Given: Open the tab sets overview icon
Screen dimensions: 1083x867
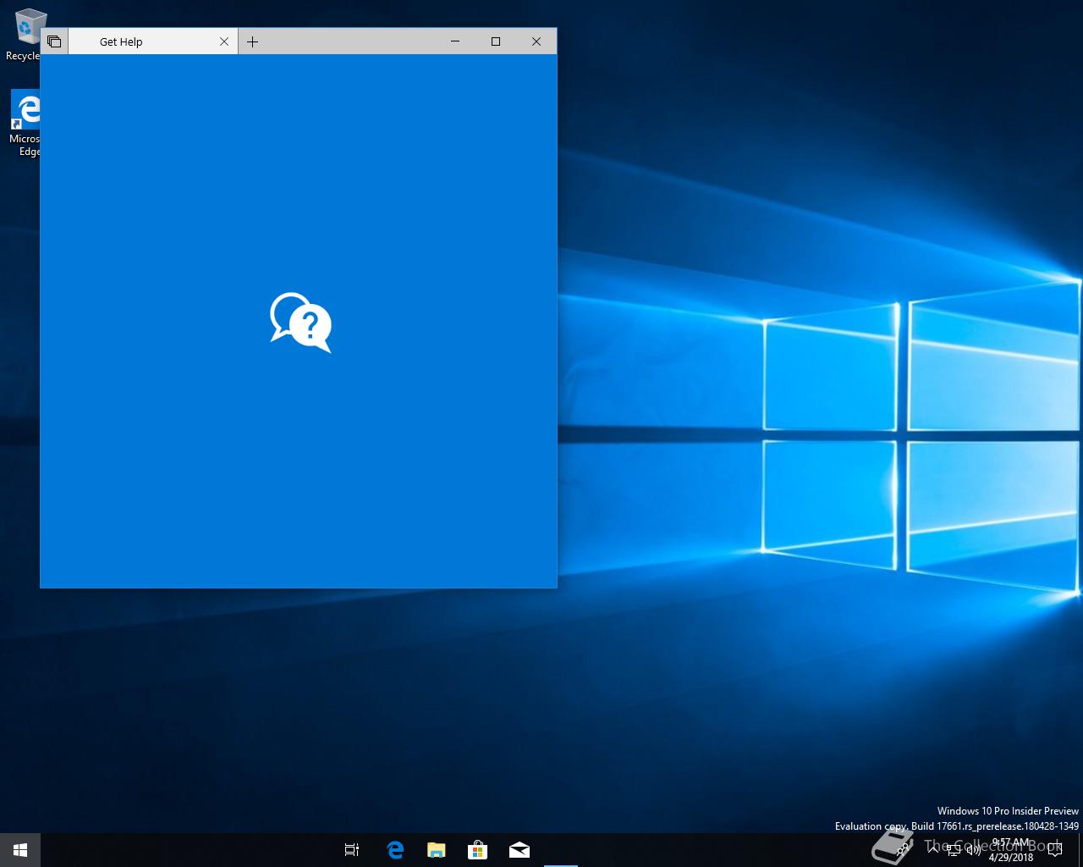Looking at the screenshot, I should [x=54, y=41].
